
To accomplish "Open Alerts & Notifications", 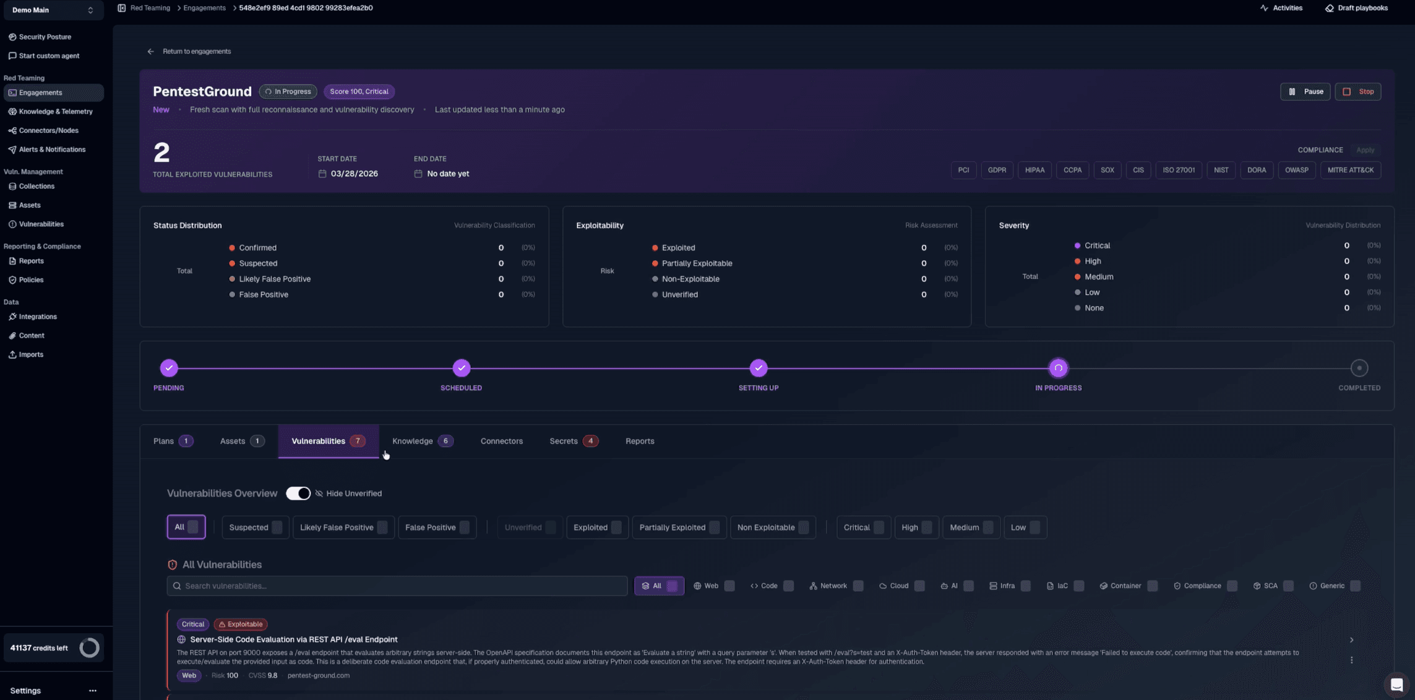I will pos(53,149).
